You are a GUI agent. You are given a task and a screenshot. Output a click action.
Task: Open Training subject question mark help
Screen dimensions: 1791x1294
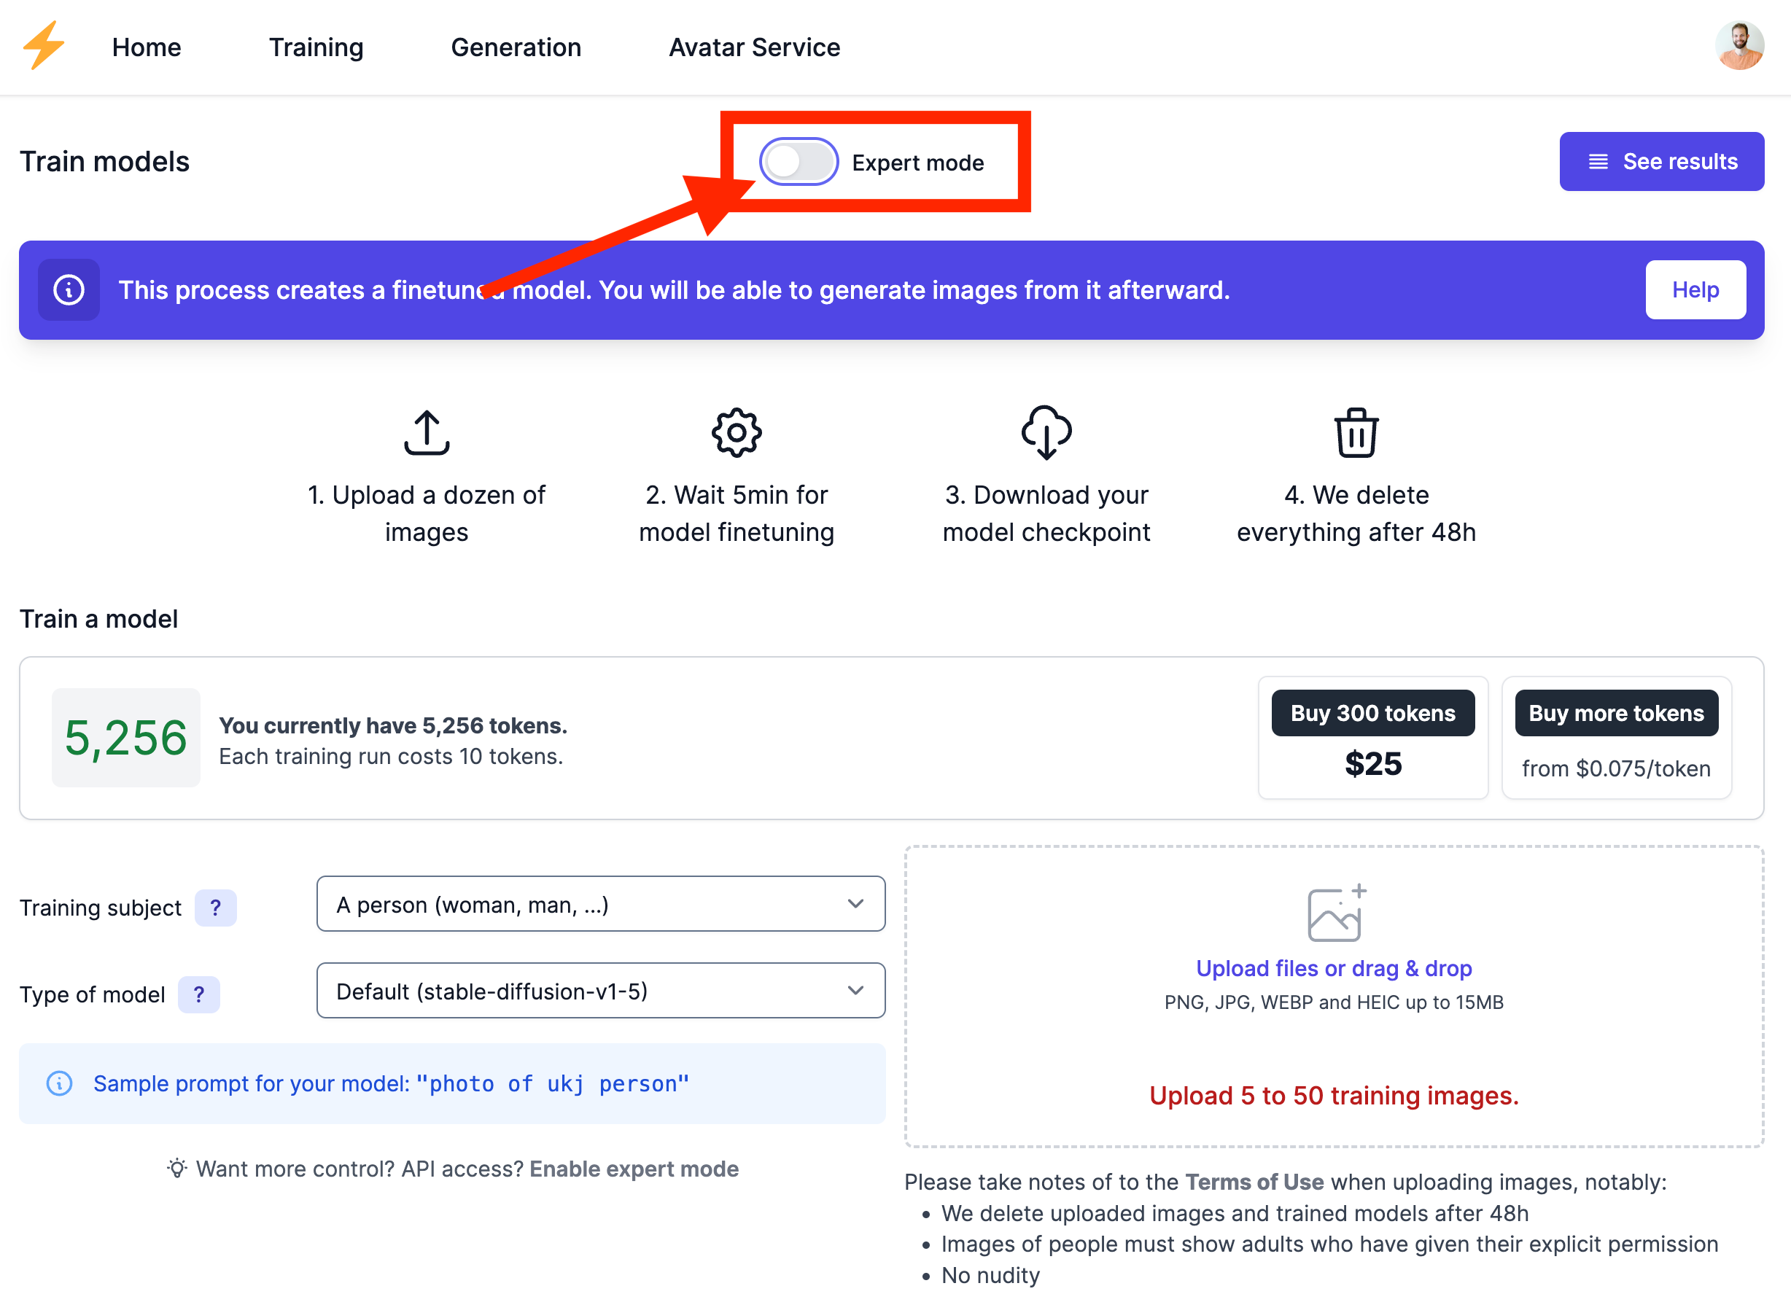pos(215,908)
